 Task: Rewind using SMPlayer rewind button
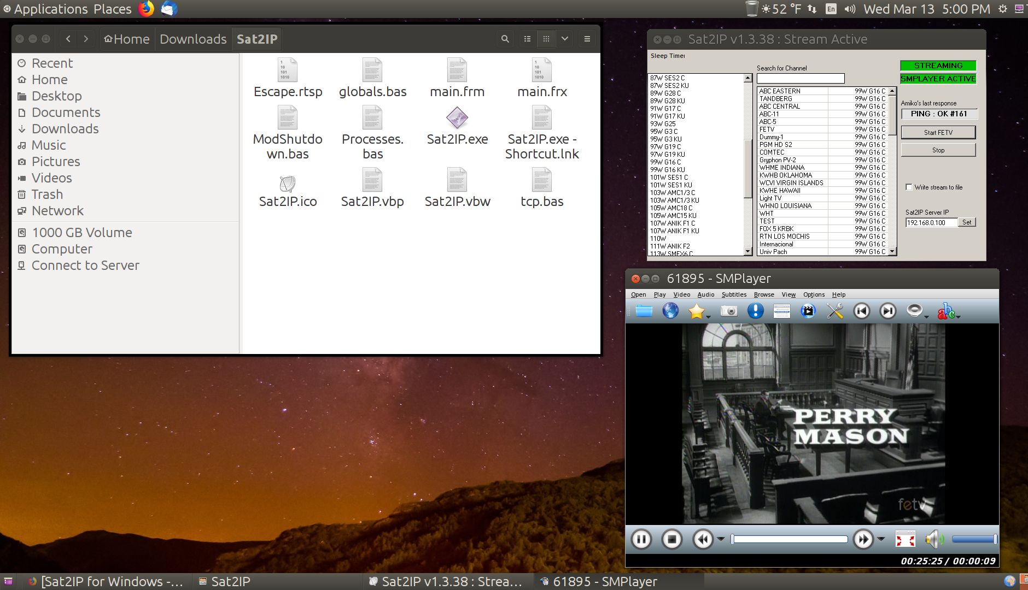coord(703,540)
